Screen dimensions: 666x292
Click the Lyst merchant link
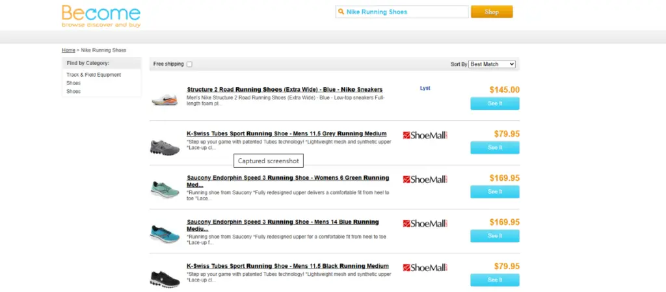coord(425,88)
